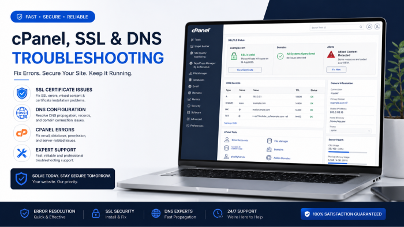Click the SSL Security lock icon in footer
The height and width of the screenshot is (227, 404).
coord(96,213)
